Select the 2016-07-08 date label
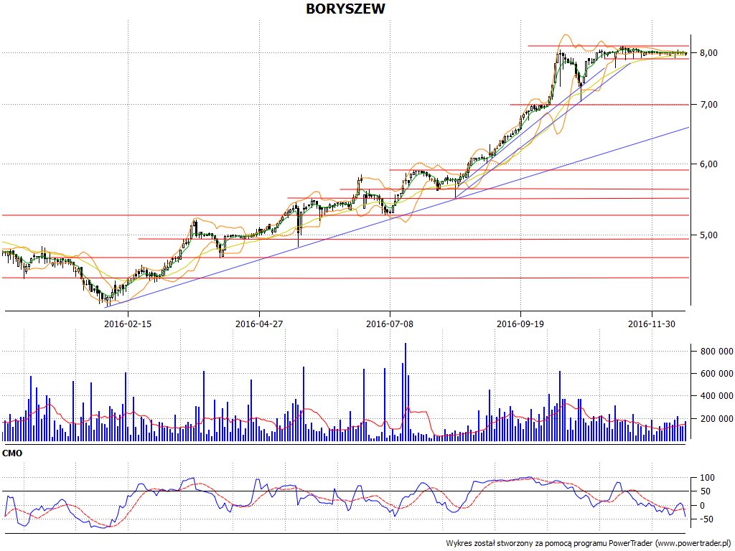 tap(390, 324)
